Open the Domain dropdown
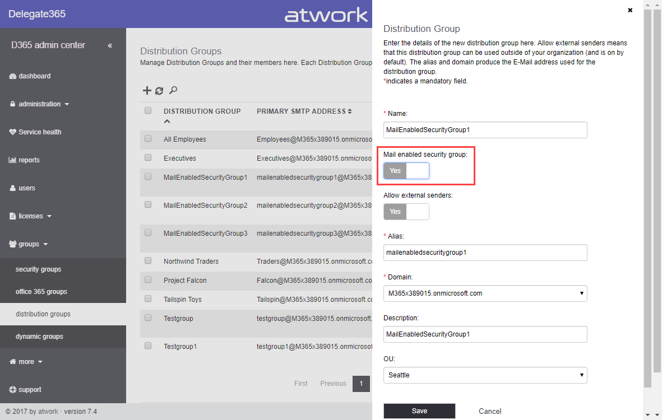662x420 pixels. pos(485,293)
